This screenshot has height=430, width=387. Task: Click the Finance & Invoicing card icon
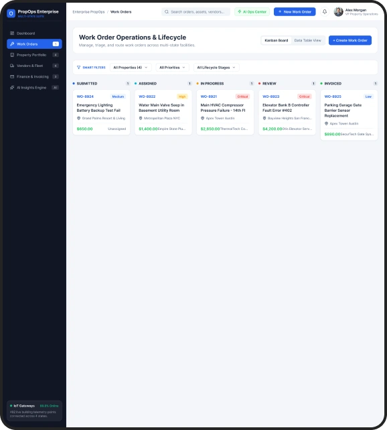12,76
